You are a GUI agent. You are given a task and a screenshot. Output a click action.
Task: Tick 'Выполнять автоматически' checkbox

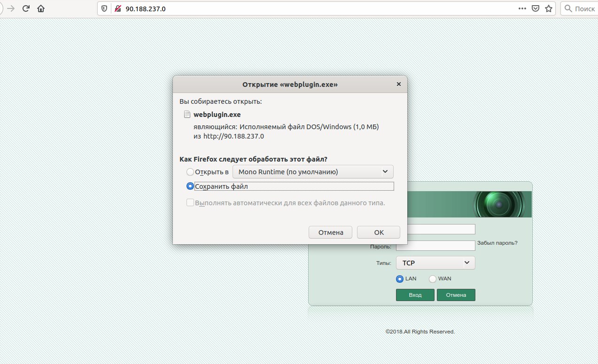point(190,203)
